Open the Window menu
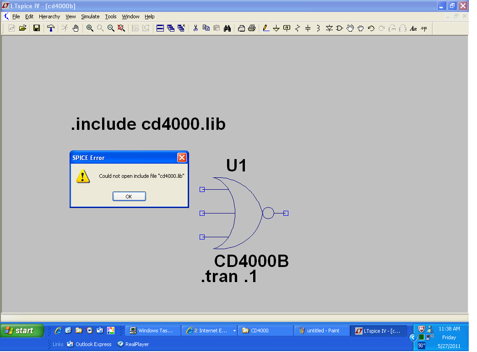 coord(130,16)
